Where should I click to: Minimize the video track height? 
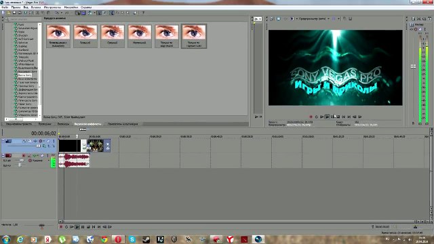click(3, 140)
